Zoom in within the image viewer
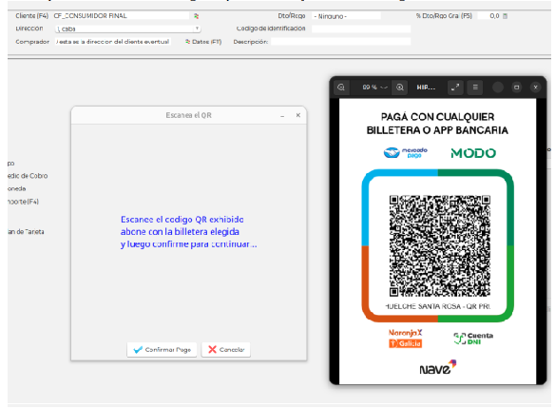The height and width of the screenshot is (408, 555). [x=399, y=87]
